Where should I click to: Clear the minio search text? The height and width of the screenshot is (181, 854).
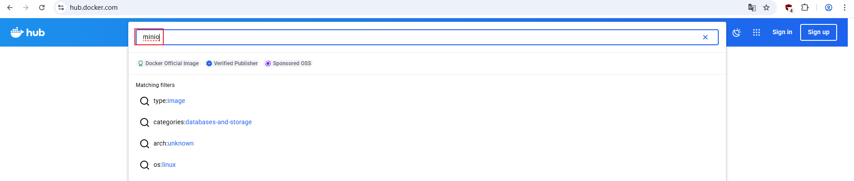(x=705, y=37)
